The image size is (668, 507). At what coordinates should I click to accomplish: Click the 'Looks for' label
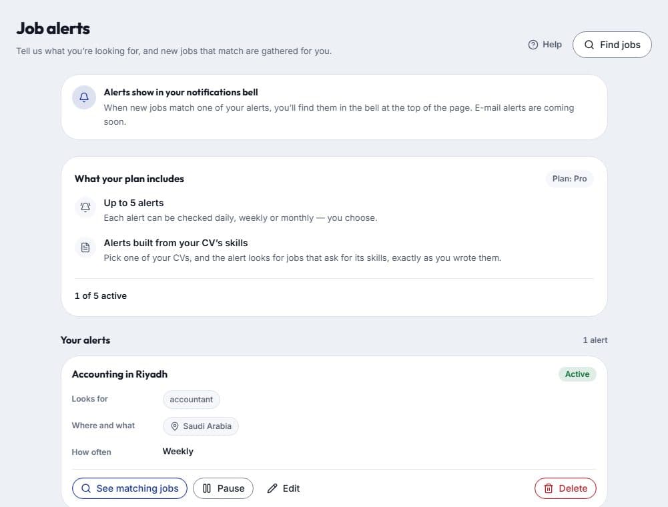[89, 399]
